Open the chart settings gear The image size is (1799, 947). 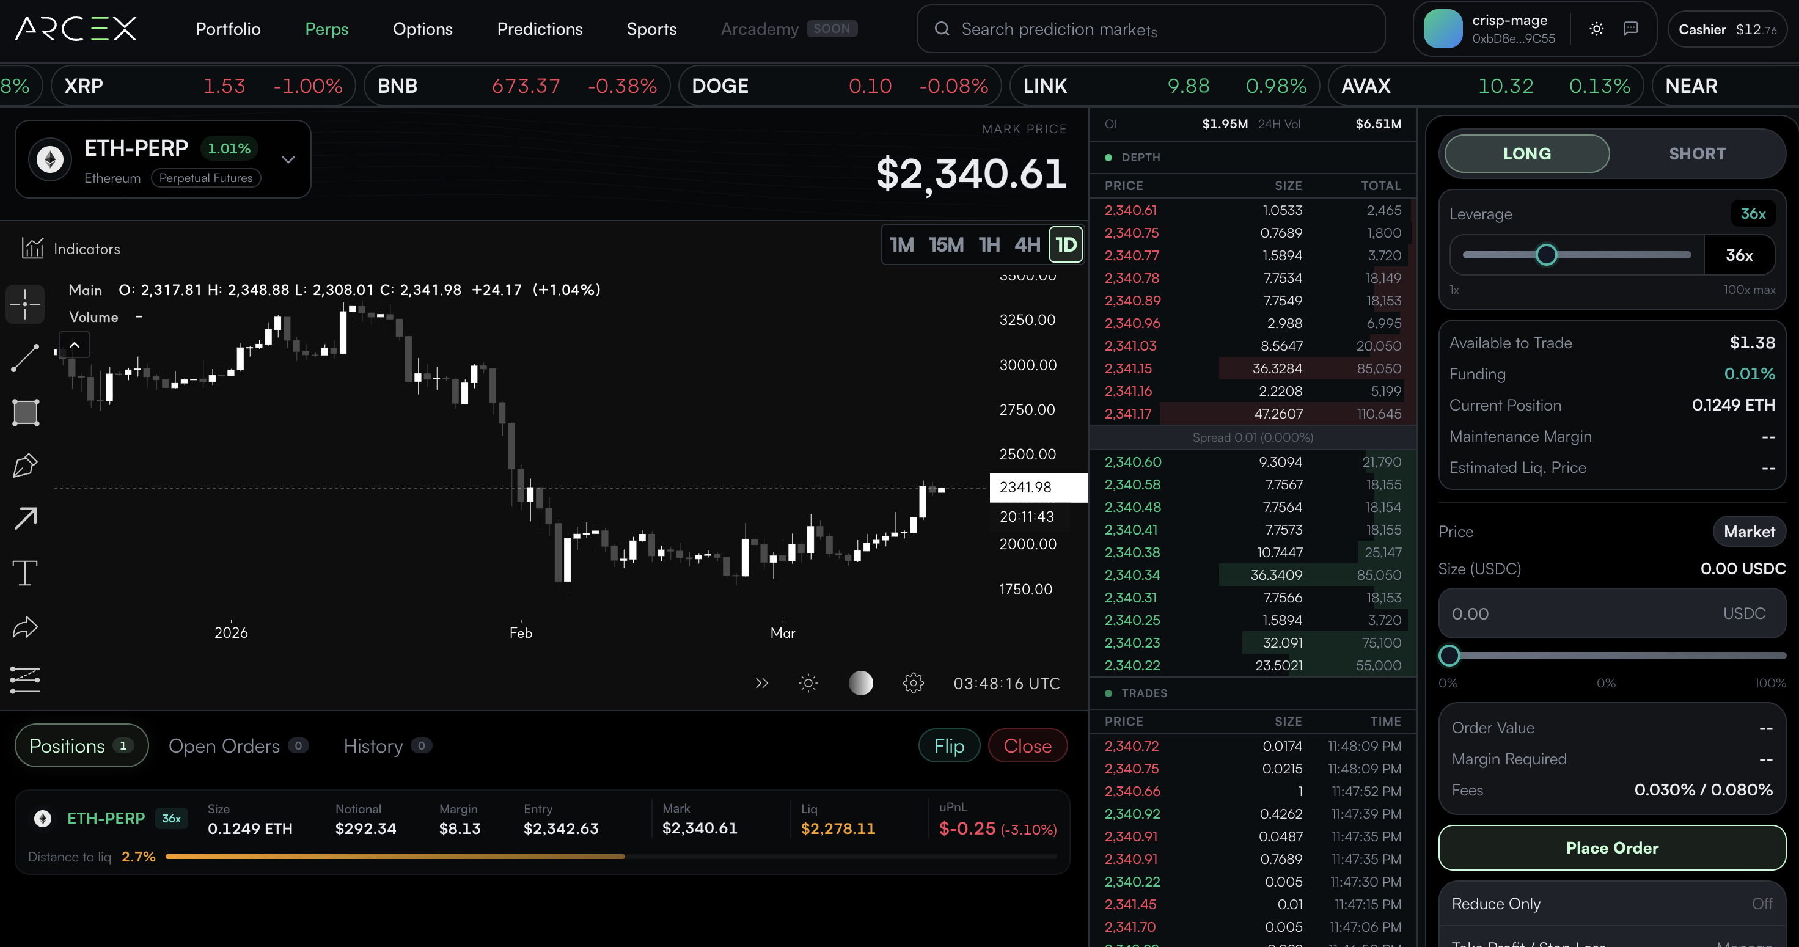[914, 683]
